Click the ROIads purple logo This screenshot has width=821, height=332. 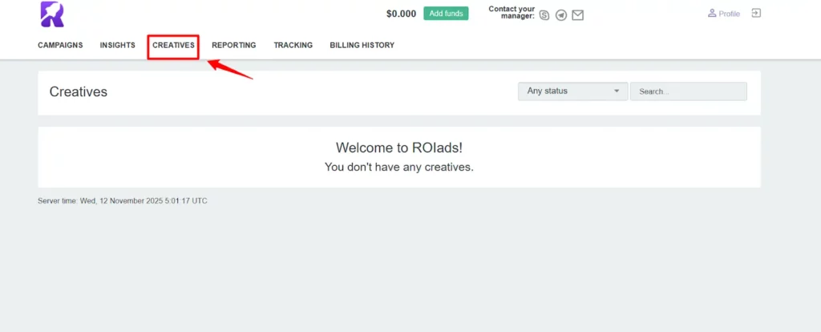coord(52,14)
